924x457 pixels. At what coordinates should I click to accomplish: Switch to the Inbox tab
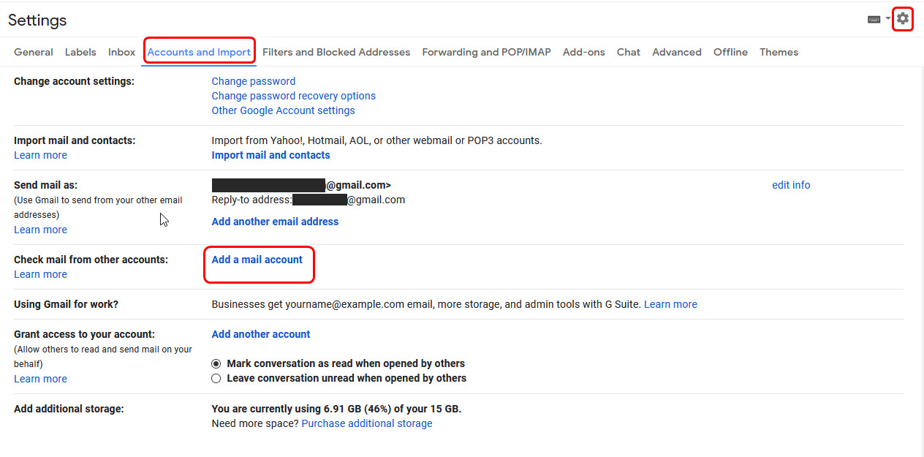coord(121,52)
